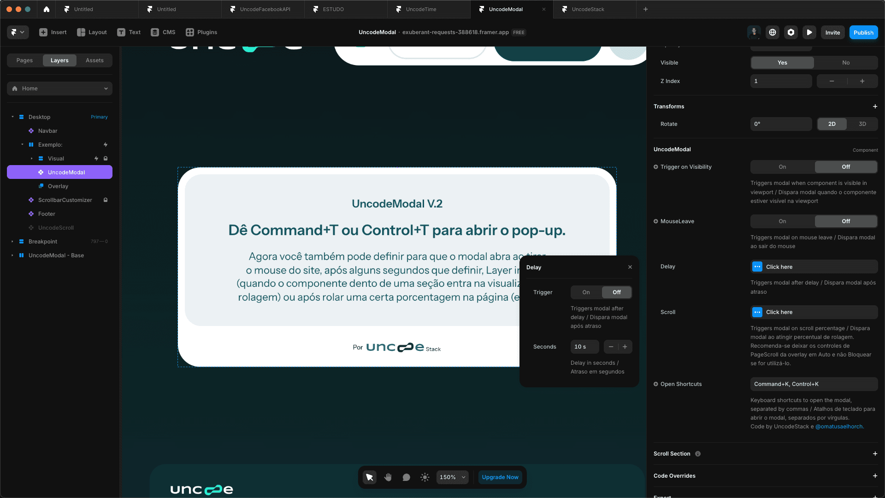
Task: Edit the Open Shortcuts field
Action: pyautogui.click(x=814, y=384)
